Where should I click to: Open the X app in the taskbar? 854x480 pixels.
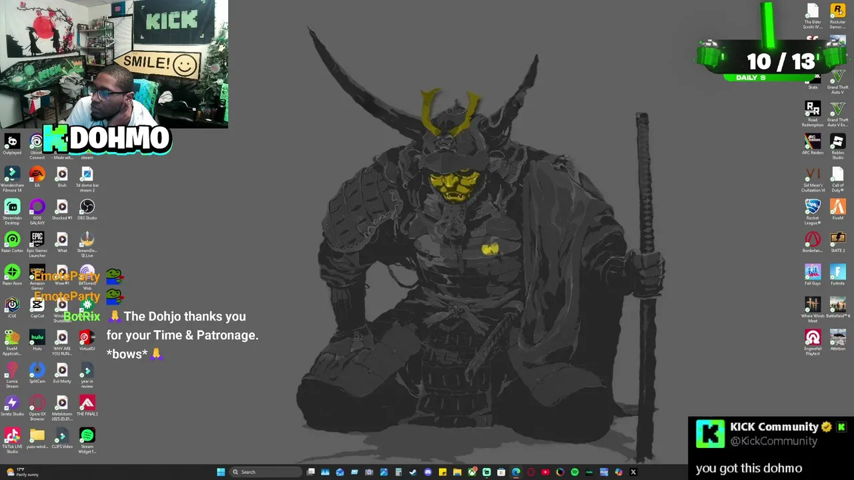633,472
